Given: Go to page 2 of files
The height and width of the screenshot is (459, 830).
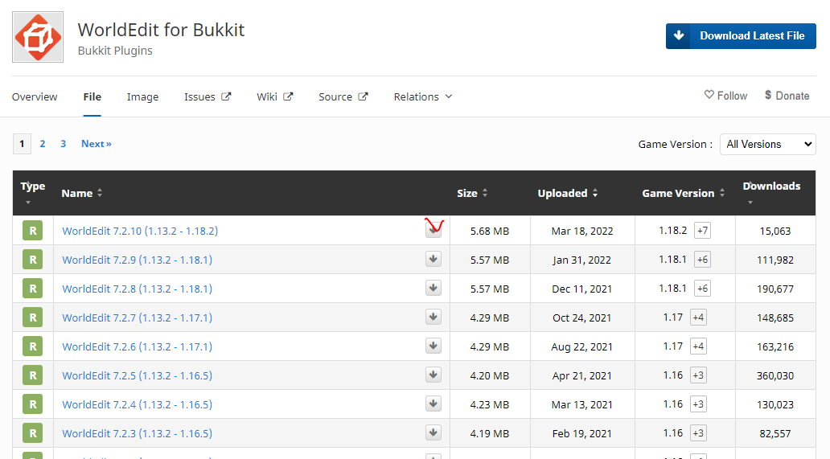Looking at the screenshot, I should pos(43,144).
